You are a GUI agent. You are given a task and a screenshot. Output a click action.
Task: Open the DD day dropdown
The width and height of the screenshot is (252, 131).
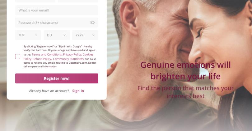coord(57,35)
